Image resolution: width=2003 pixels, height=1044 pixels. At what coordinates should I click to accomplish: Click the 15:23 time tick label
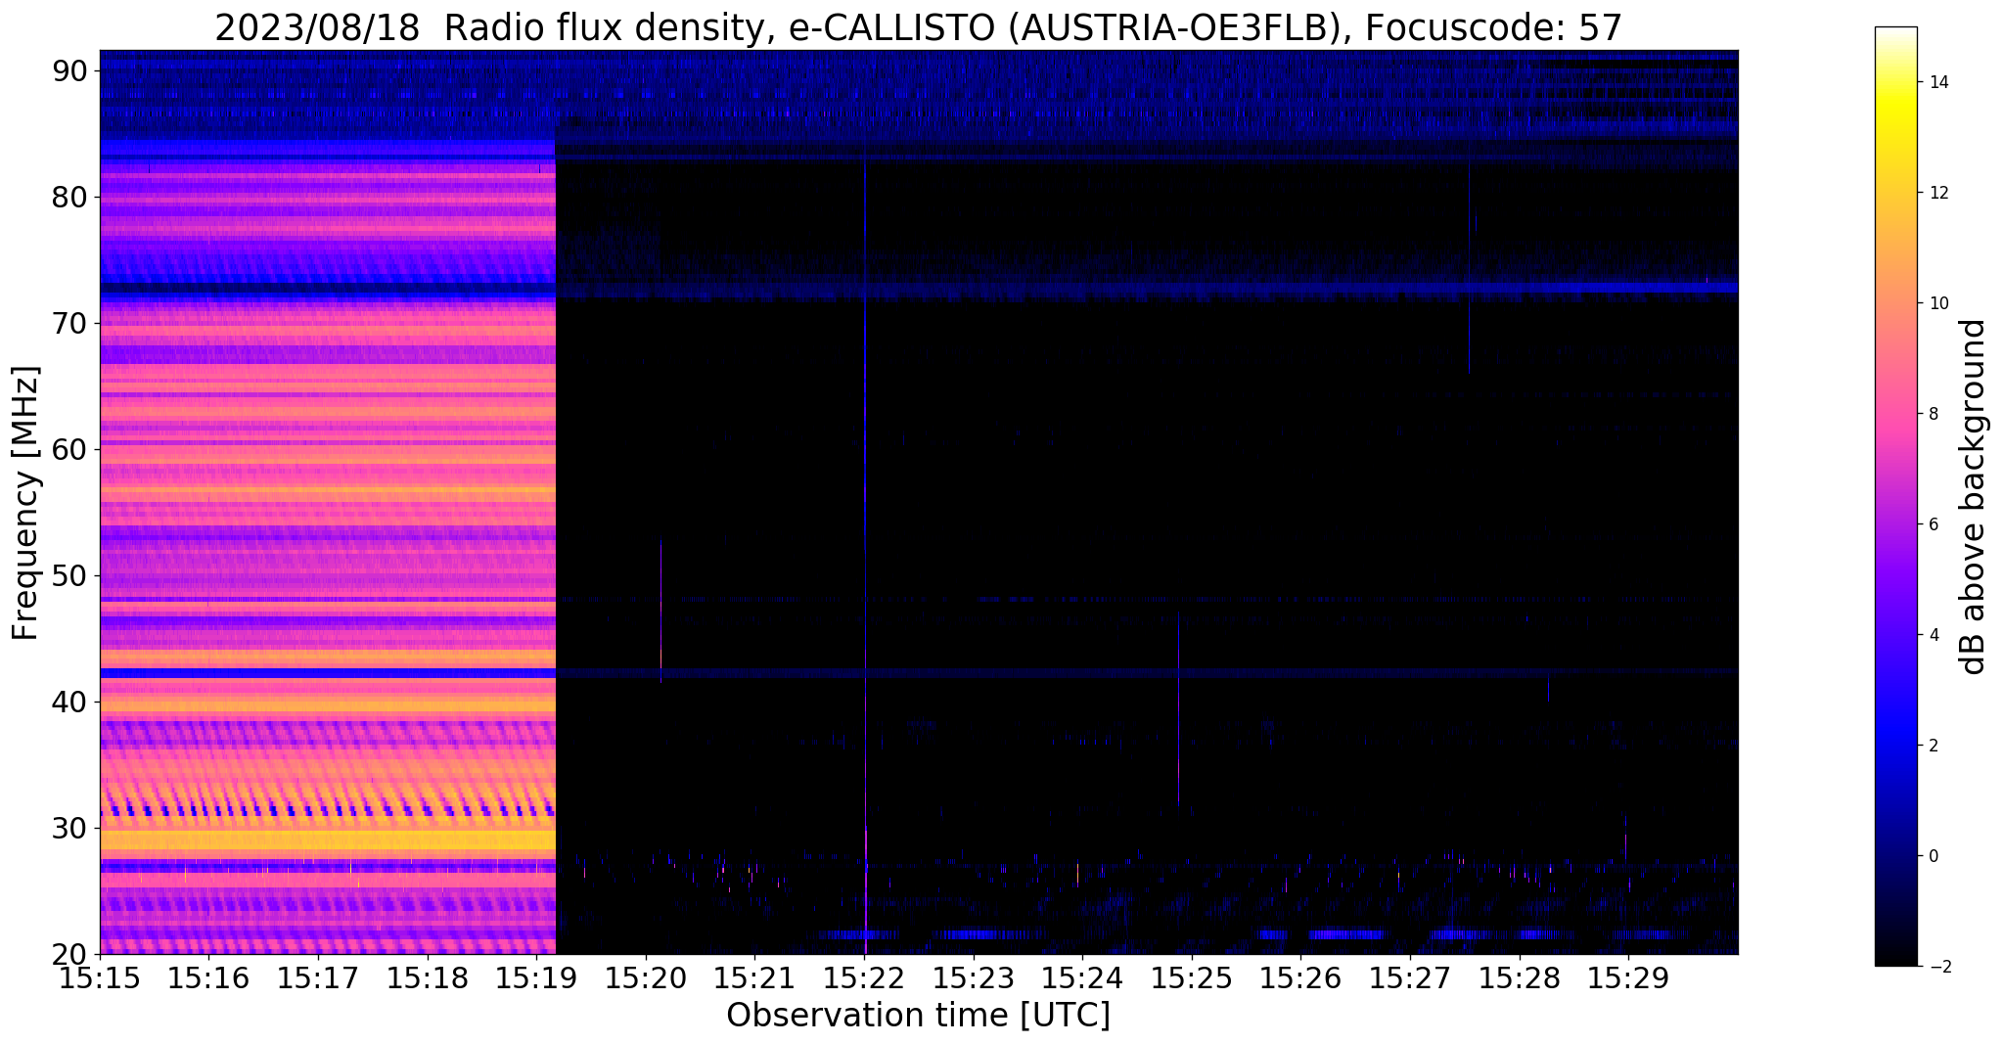pos(974,978)
